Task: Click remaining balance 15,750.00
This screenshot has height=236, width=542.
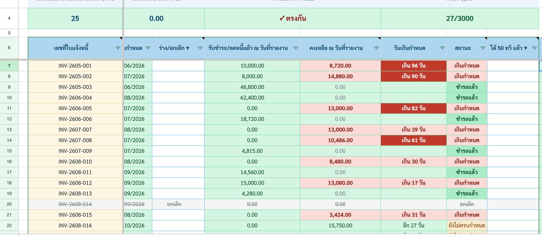Action: point(340,226)
